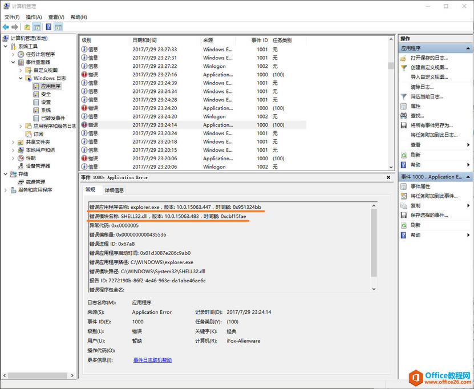The image size is (474, 389).
Task: Click 清除日志... in the actions pane
Action: click(x=422, y=87)
